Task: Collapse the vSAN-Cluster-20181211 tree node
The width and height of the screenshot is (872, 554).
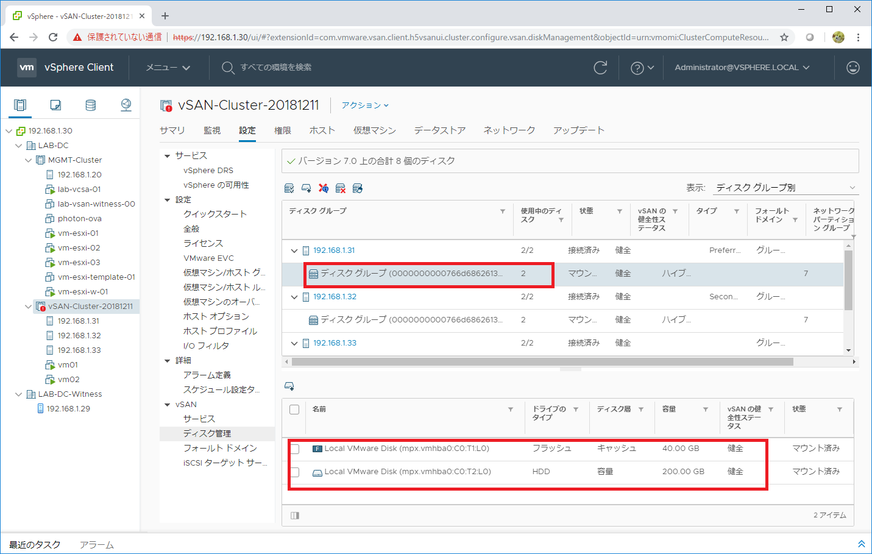Action: pyautogui.click(x=28, y=307)
